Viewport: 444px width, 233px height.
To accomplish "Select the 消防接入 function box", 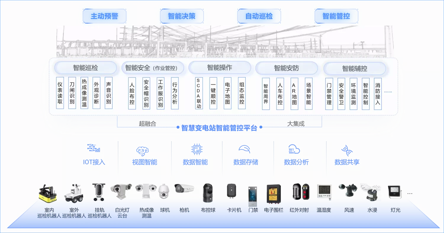I will pyautogui.click(x=378, y=94).
